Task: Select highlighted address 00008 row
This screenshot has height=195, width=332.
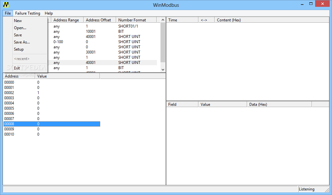Action: [52, 124]
